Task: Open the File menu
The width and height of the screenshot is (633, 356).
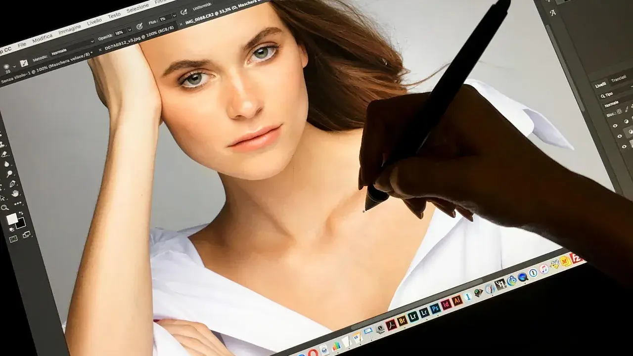Action: click(x=22, y=45)
